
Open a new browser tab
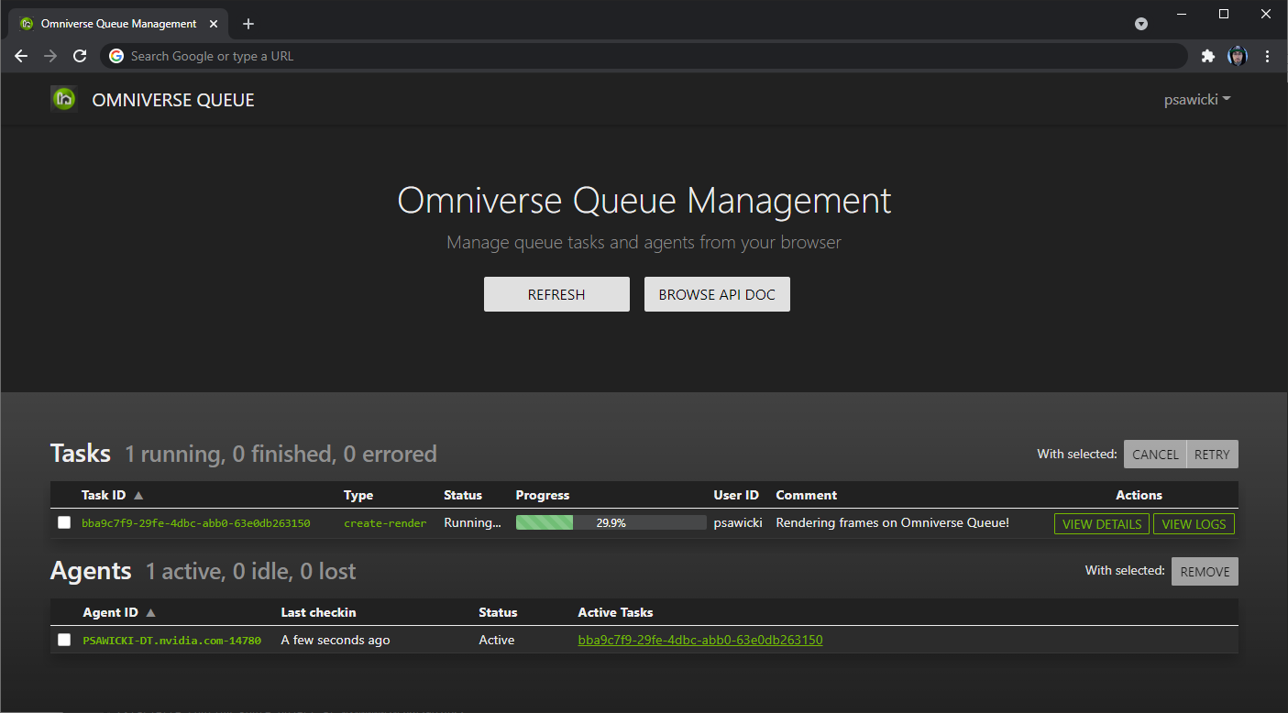pos(248,24)
